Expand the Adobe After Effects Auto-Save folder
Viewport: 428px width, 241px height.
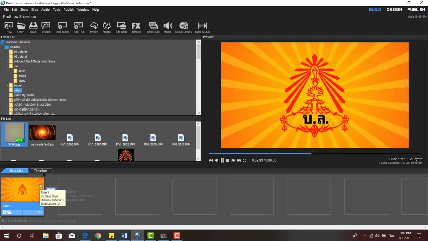tap(7, 62)
